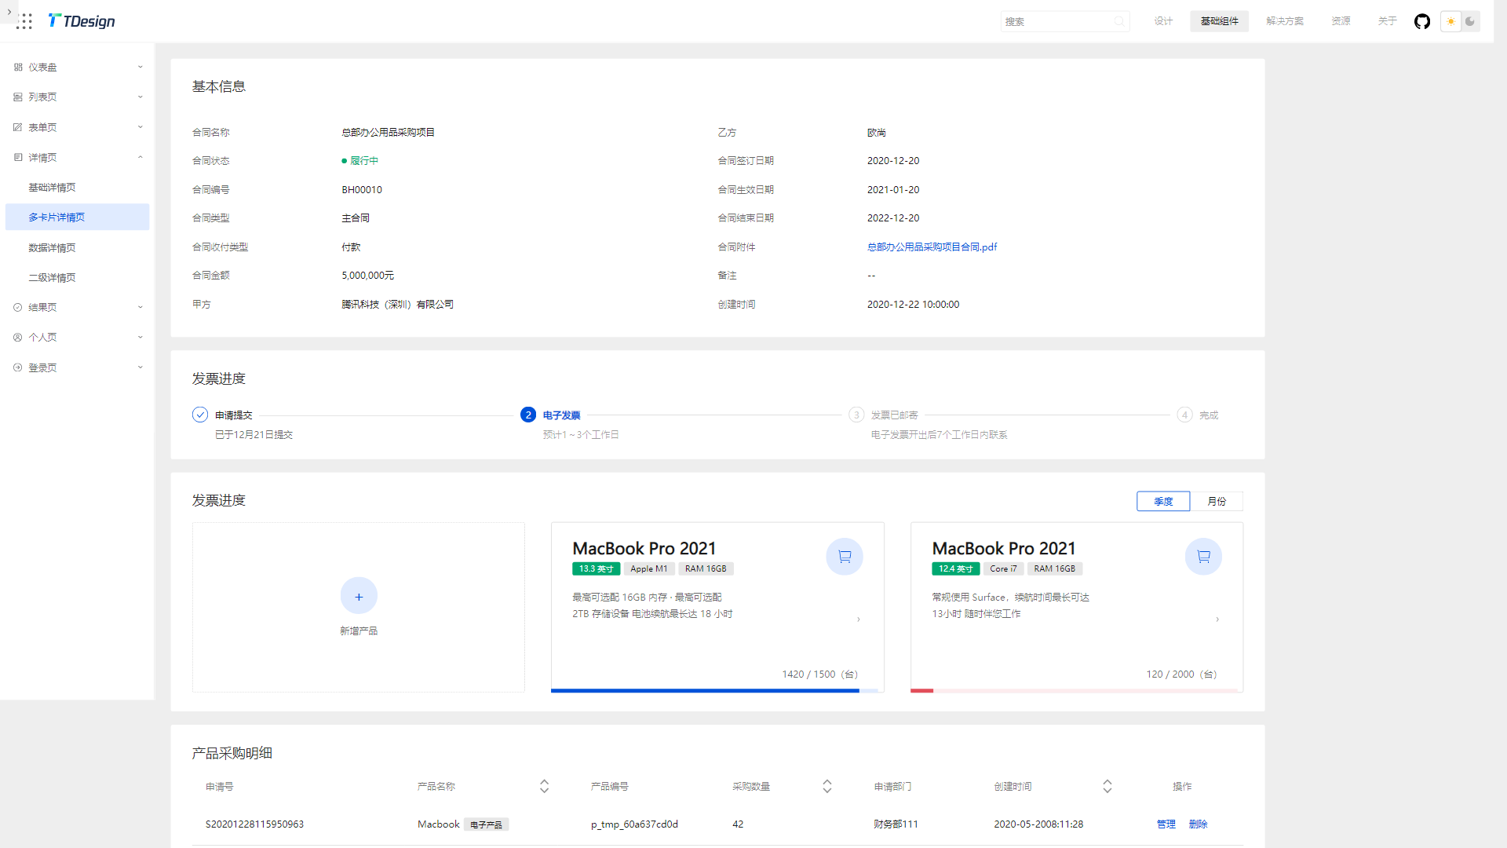Click the 新增产品 label
The image size is (1507, 848).
pyautogui.click(x=359, y=631)
